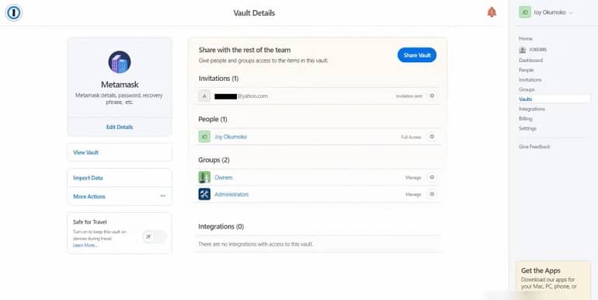The width and height of the screenshot is (598, 300).
Task: Click Give Feedback in the sidebar
Action: click(x=534, y=147)
